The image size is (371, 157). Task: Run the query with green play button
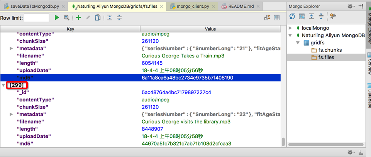click(x=57, y=18)
